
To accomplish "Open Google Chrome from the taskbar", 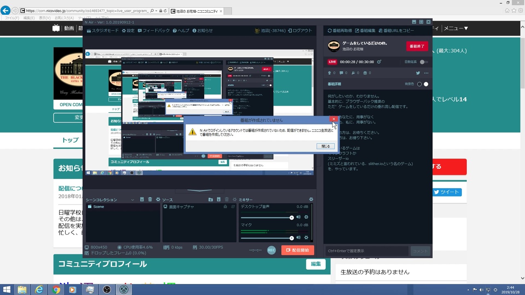I will pos(56,290).
